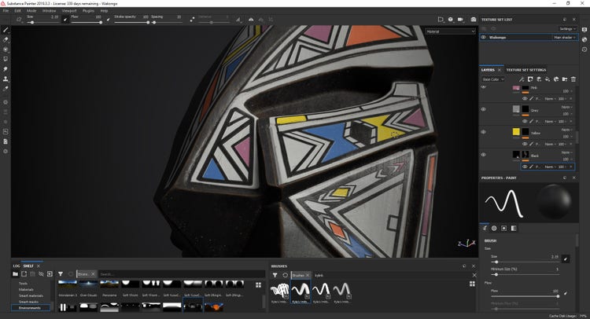The height and width of the screenshot is (319, 590).
Task: Click the video camera icon above viewport
Action: (460, 19)
